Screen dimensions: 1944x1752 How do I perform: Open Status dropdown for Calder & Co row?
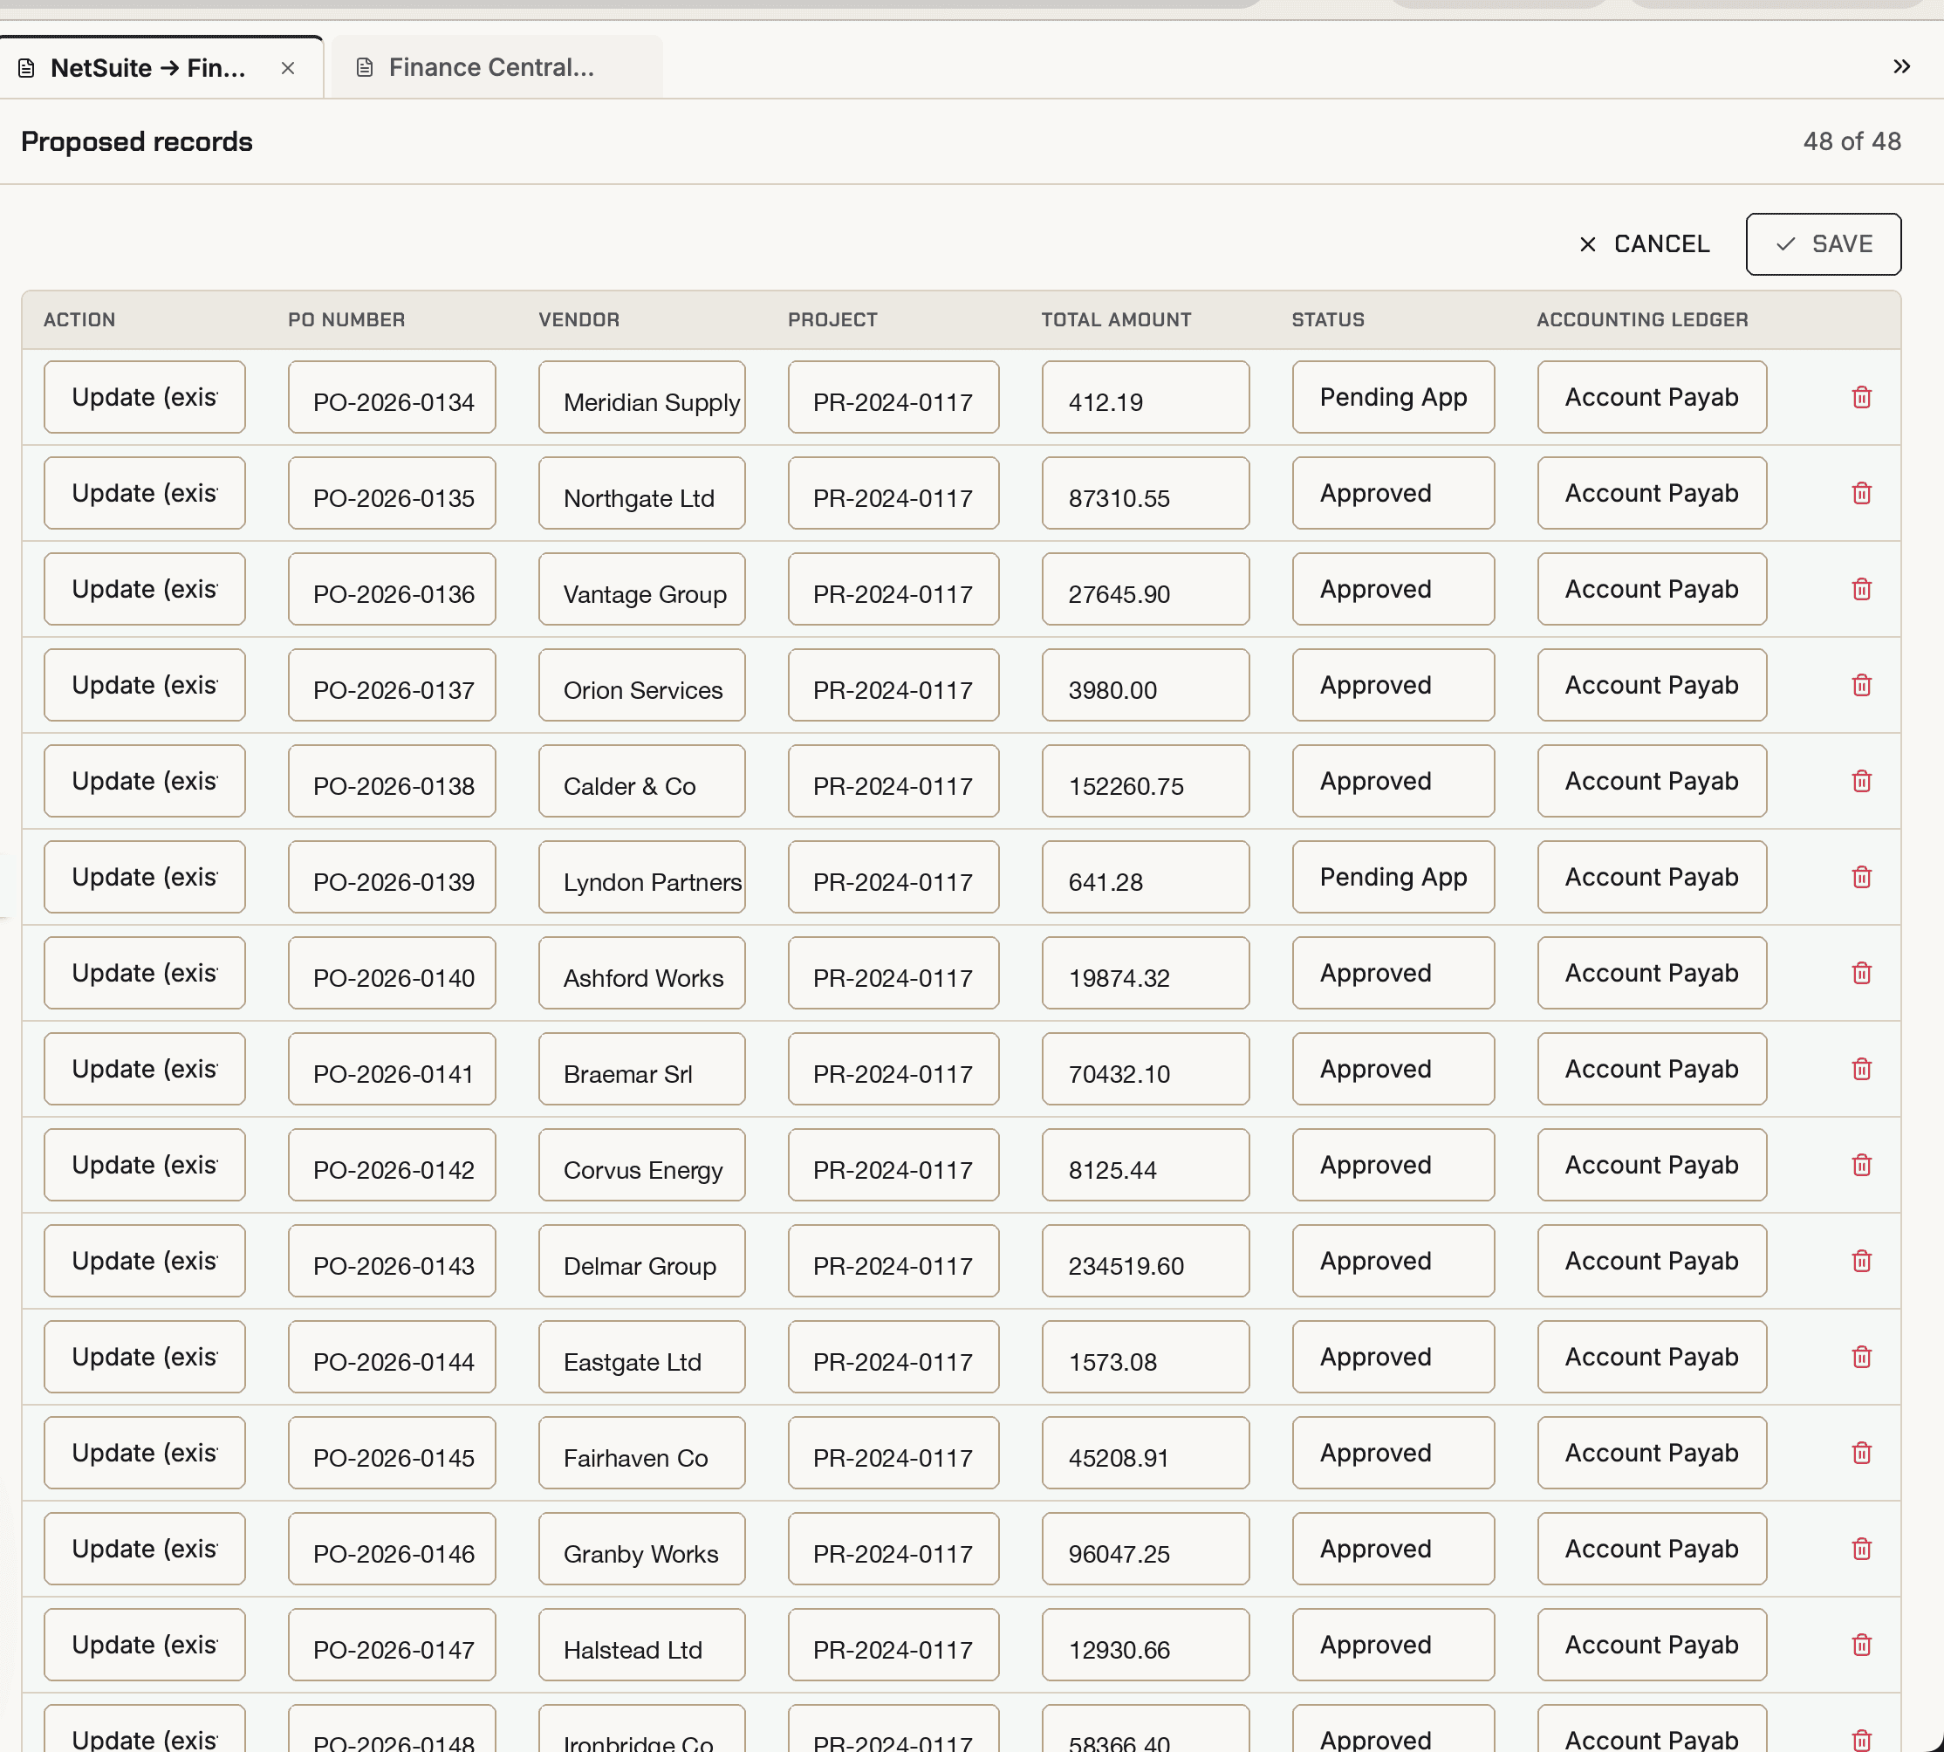pyautogui.click(x=1393, y=782)
